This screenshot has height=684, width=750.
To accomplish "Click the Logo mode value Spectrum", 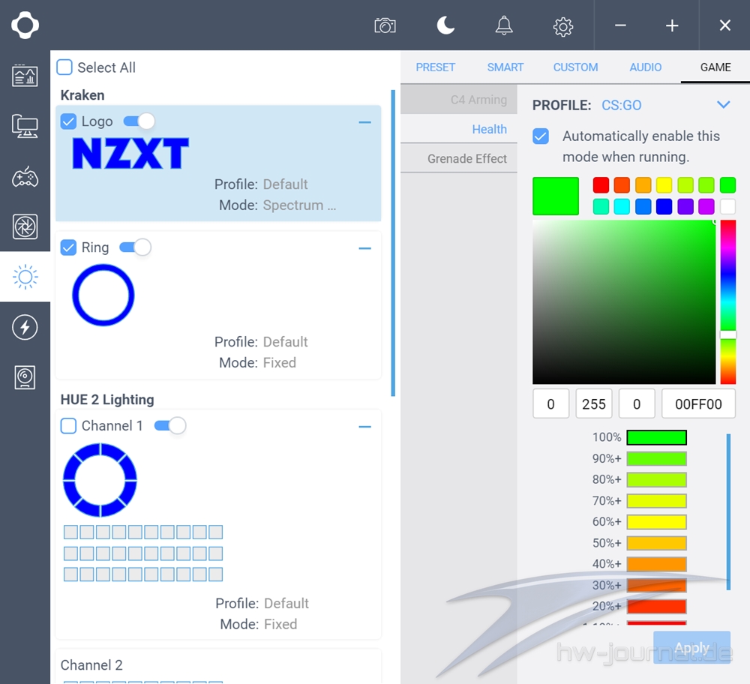I will (299, 205).
